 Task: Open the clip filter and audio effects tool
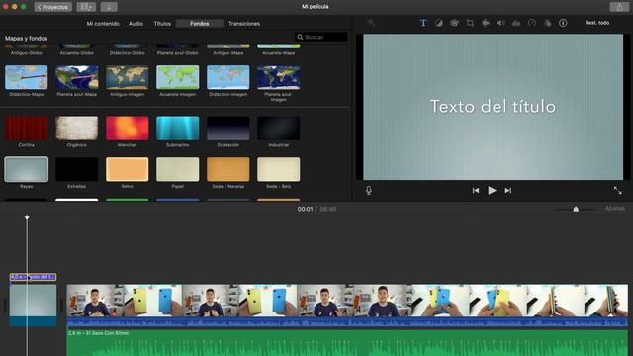click(x=547, y=23)
